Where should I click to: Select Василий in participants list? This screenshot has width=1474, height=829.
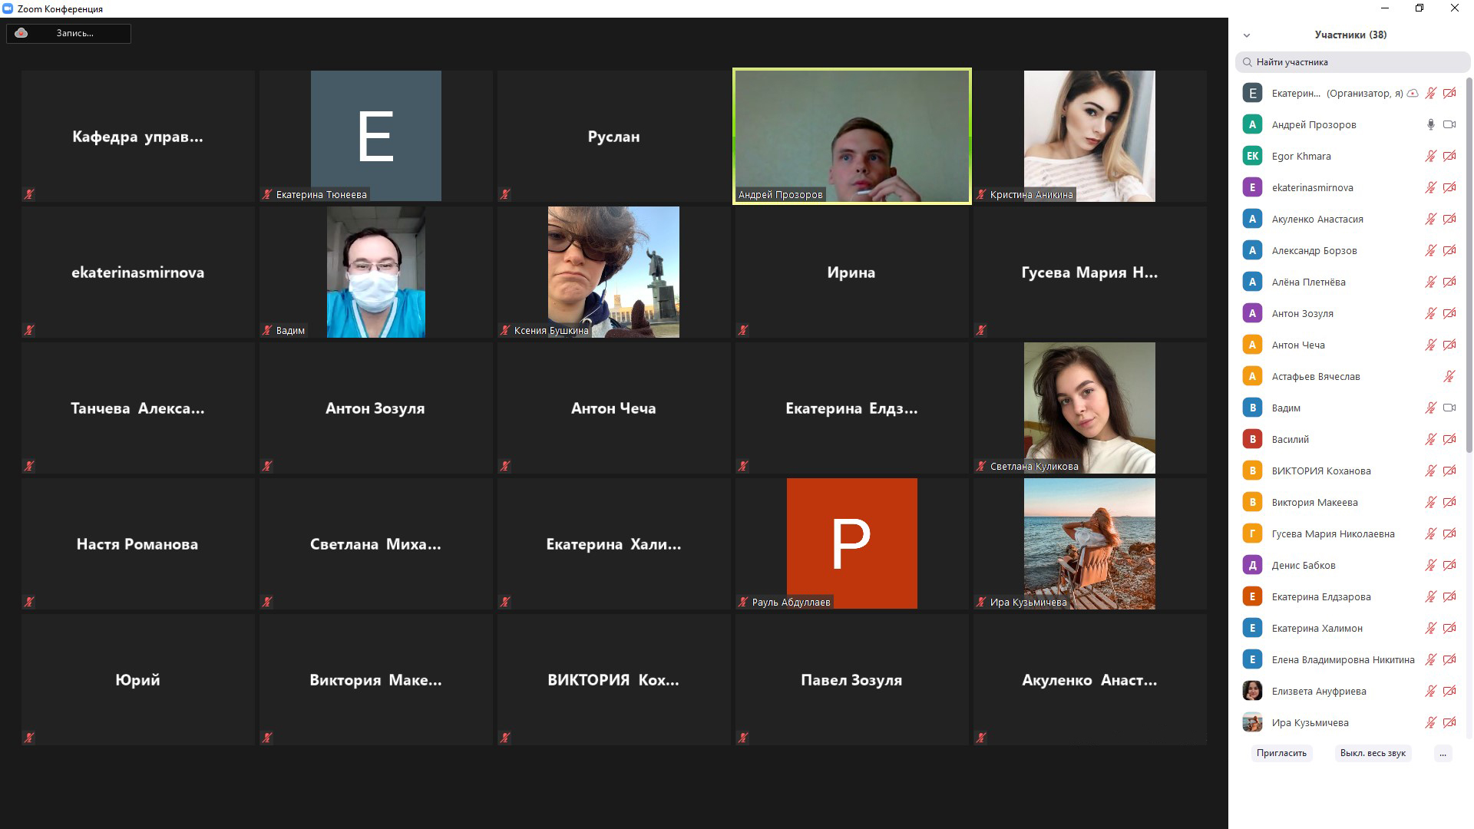click(1349, 439)
